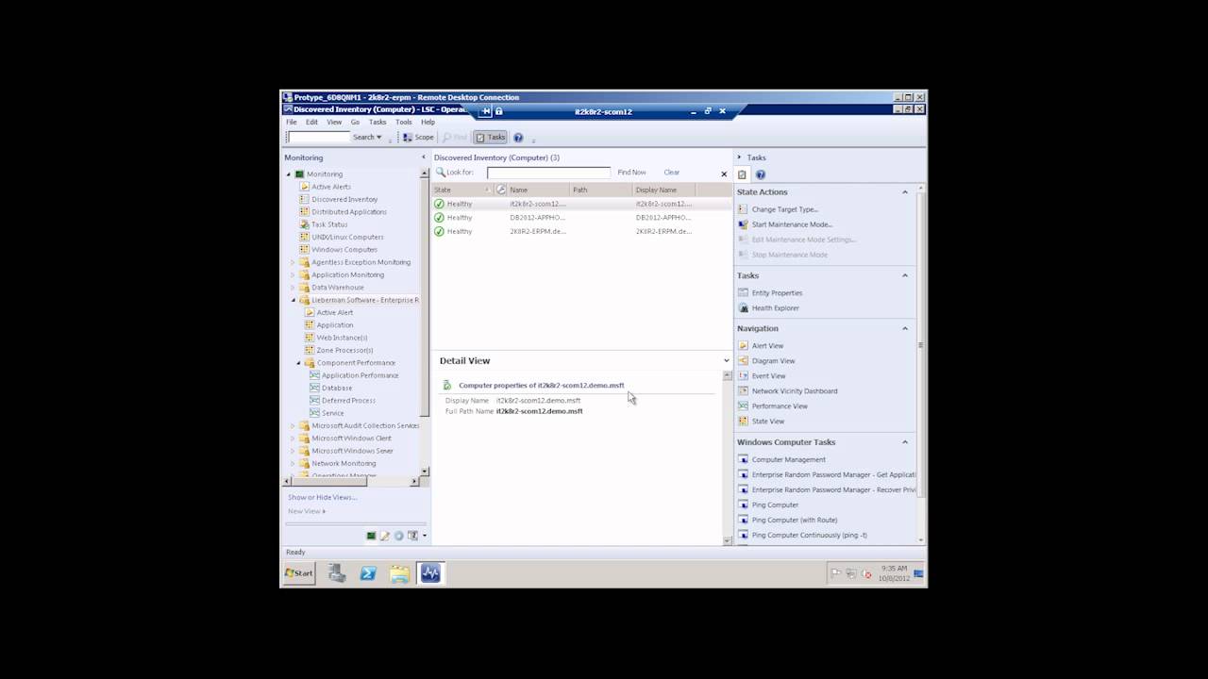
Task: Click the Help icon in Tasks pane
Action: click(761, 174)
